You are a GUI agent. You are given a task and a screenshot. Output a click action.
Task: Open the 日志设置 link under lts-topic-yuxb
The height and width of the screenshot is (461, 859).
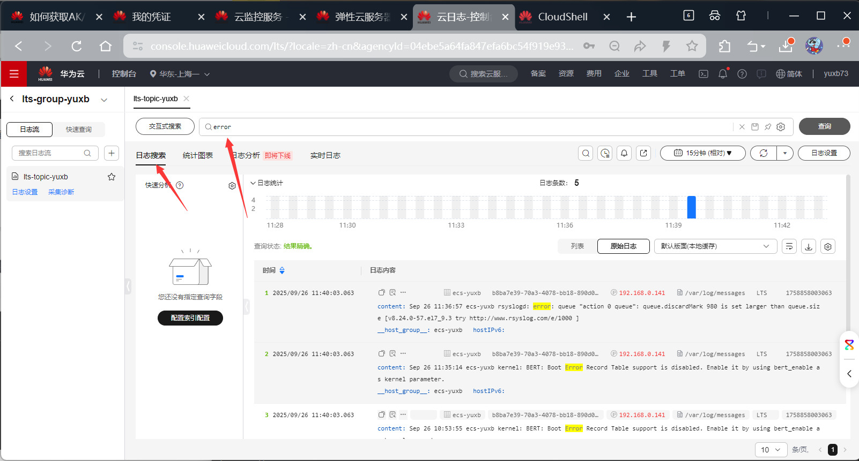point(25,192)
